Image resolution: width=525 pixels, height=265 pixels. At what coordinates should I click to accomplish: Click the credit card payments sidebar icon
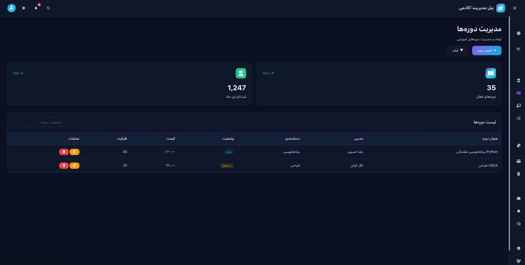518,161
